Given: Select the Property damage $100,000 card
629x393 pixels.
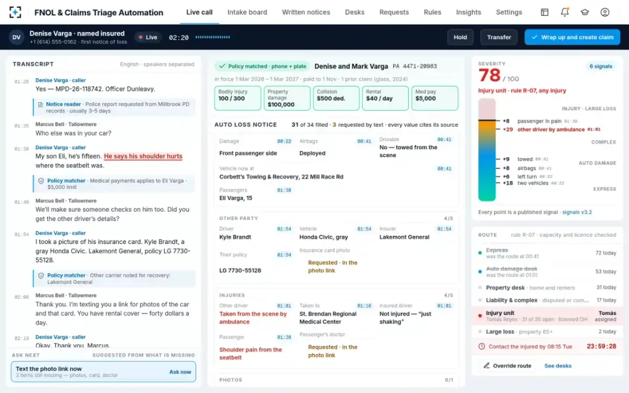Looking at the screenshot, I should tap(287, 98).
